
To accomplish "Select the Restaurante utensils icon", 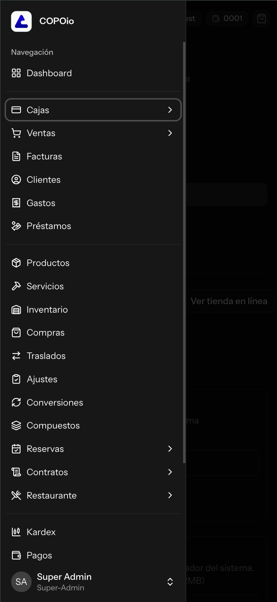I will point(16,495).
